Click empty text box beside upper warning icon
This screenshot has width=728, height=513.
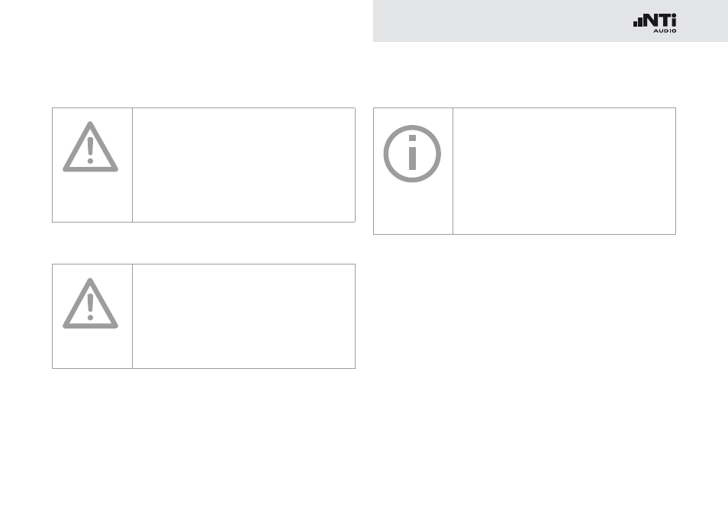[243, 165]
